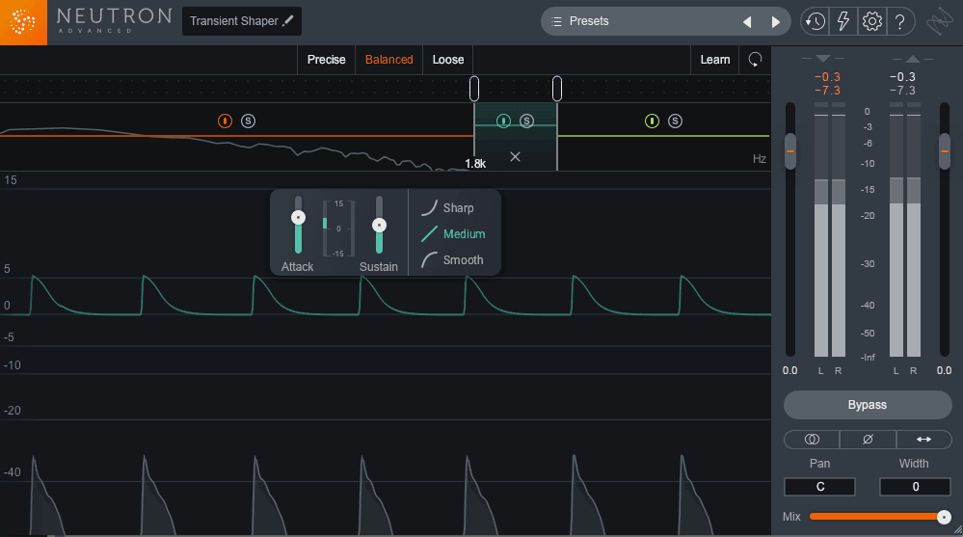
Task: Click the Bypass button
Action: (x=868, y=405)
